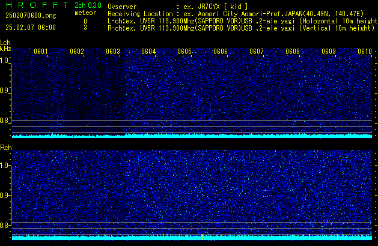The image size is (378, 246).
Task: Click the 0607 time marker
Action: [x=257, y=52]
